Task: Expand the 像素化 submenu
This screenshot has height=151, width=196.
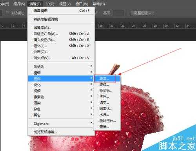Action: point(61,97)
